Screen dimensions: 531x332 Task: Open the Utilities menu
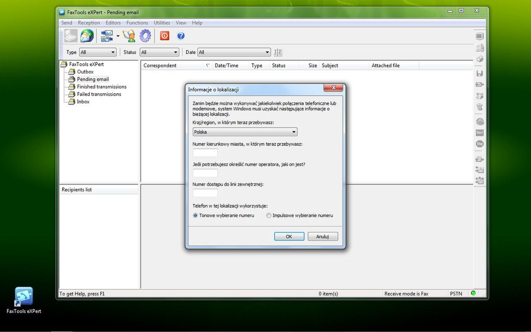click(x=162, y=23)
